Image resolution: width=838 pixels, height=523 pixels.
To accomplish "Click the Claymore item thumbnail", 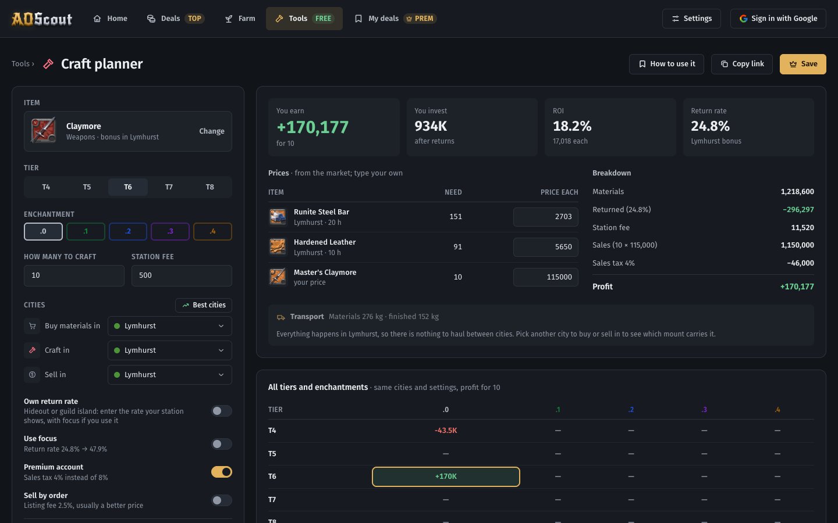I will coord(44,131).
